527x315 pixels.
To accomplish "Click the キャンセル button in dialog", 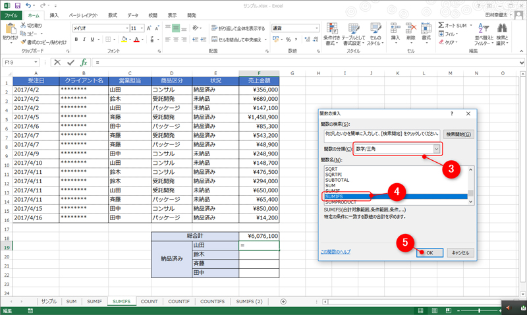I will point(460,253).
